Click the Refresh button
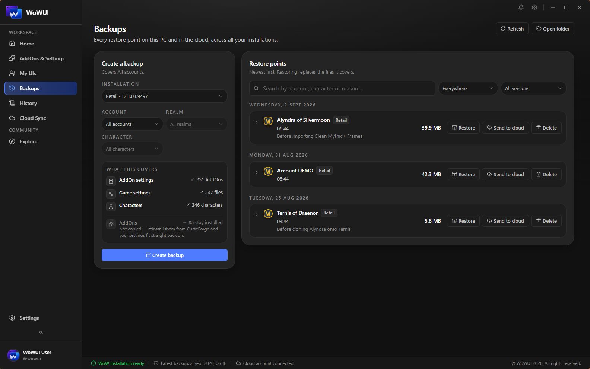The width and height of the screenshot is (590, 369). click(512, 29)
